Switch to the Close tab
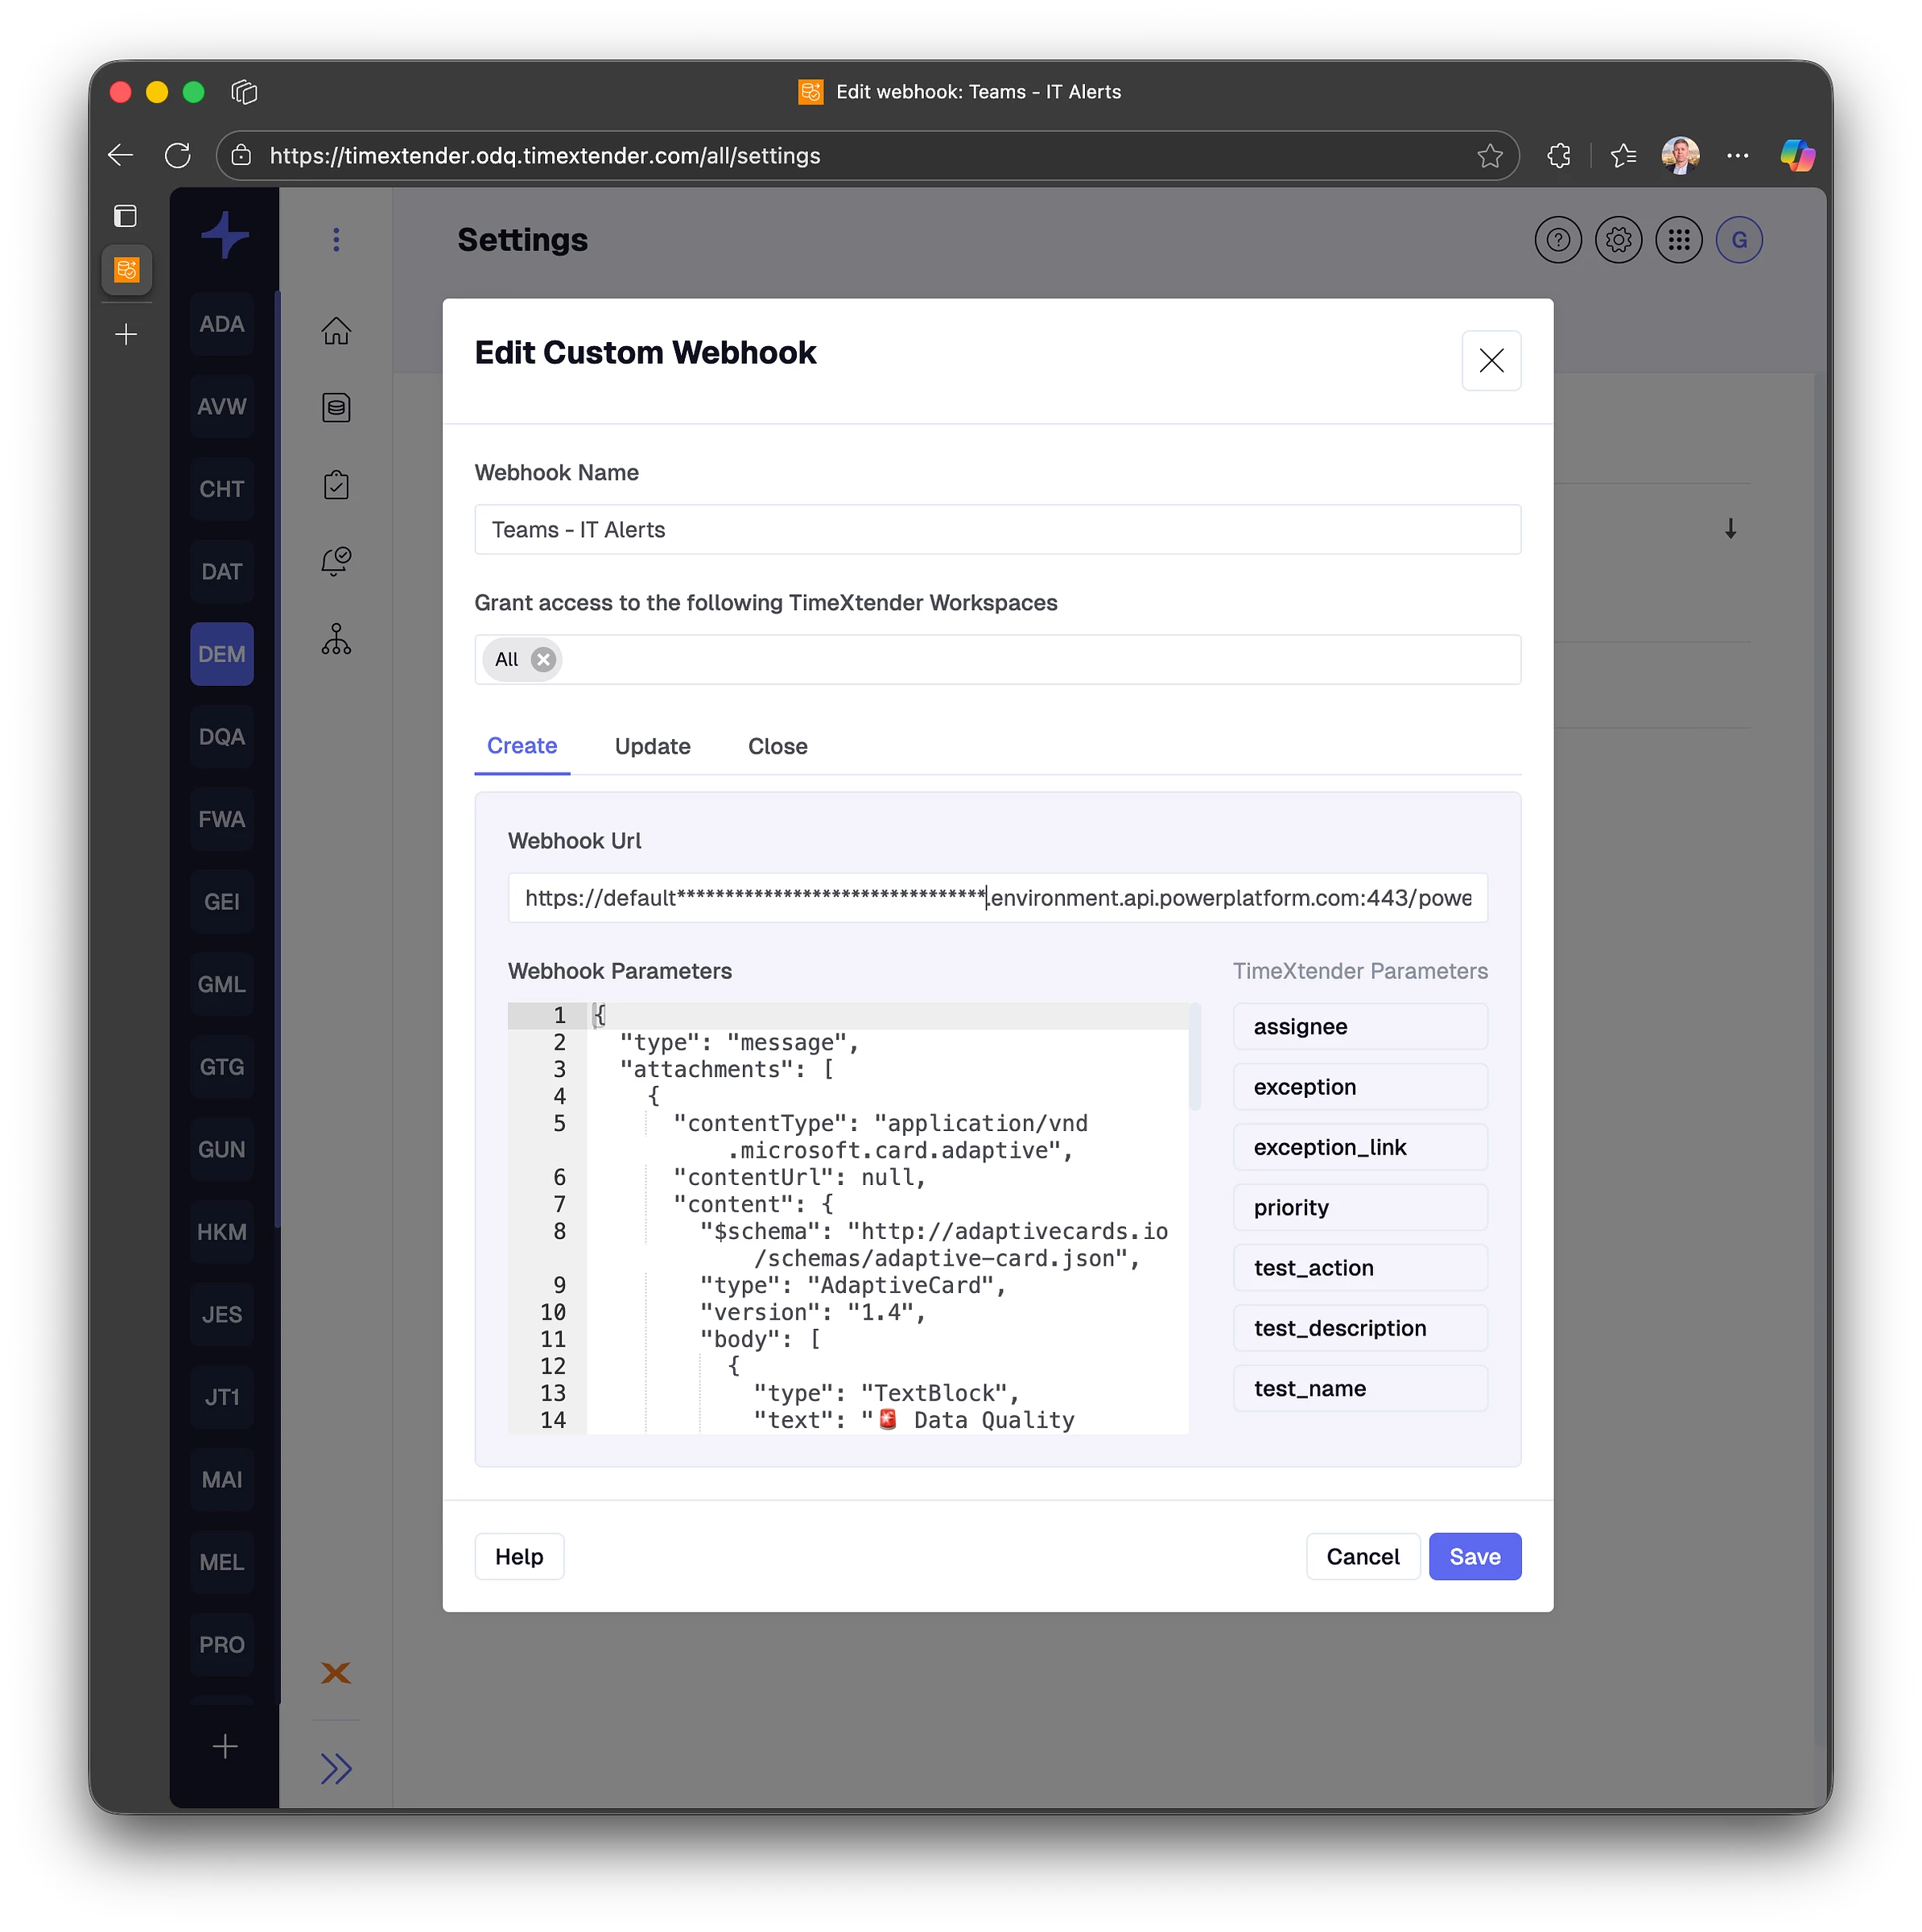Viewport: 1922px width, 1932px height. coord(777,746)
